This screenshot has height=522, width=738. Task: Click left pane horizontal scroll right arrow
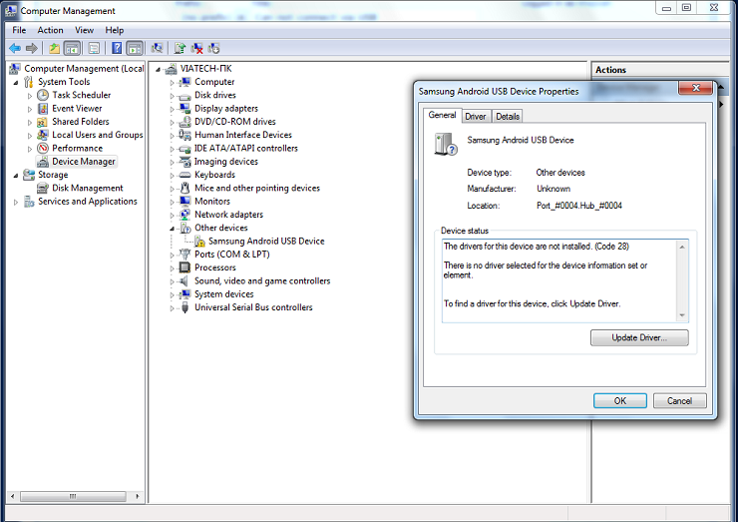point(137,496)
